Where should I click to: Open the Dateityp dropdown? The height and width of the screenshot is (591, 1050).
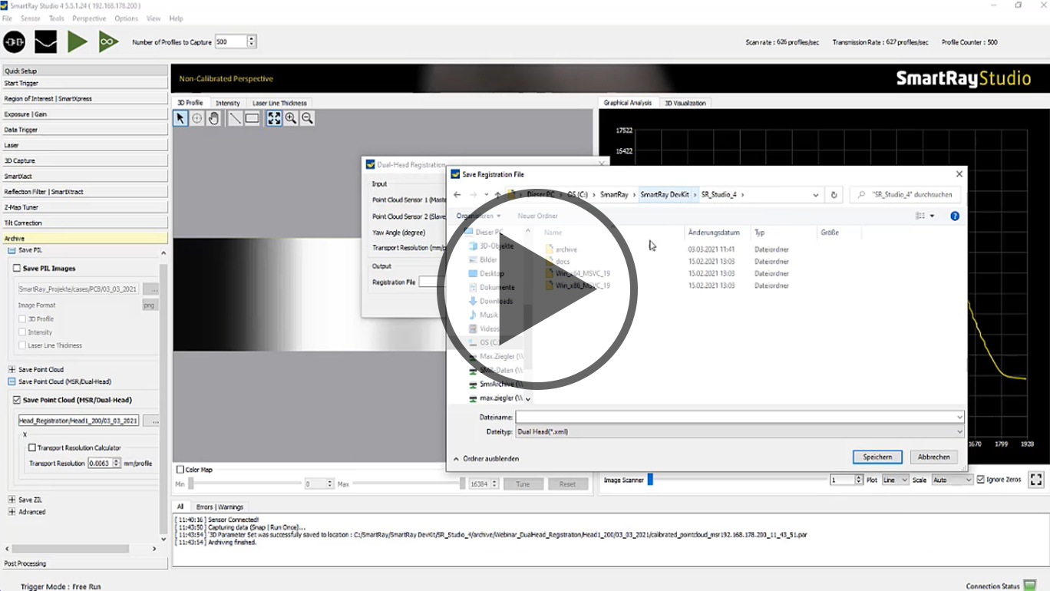click(739, 432)
